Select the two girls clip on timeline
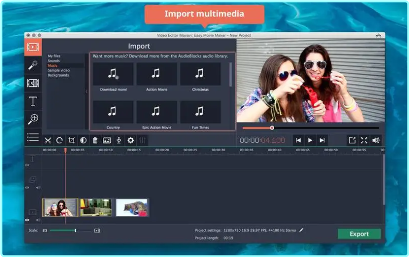409x257 pixels. tap(60, 208)
